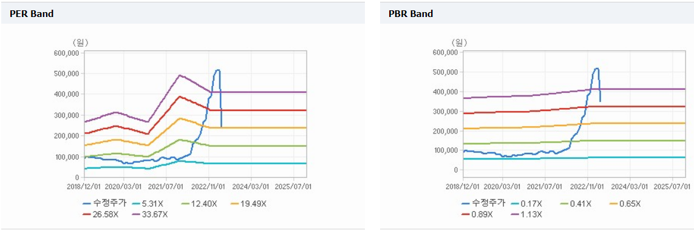
Task: Hide the 26.58X band legend entry
Action: [101, 214]
